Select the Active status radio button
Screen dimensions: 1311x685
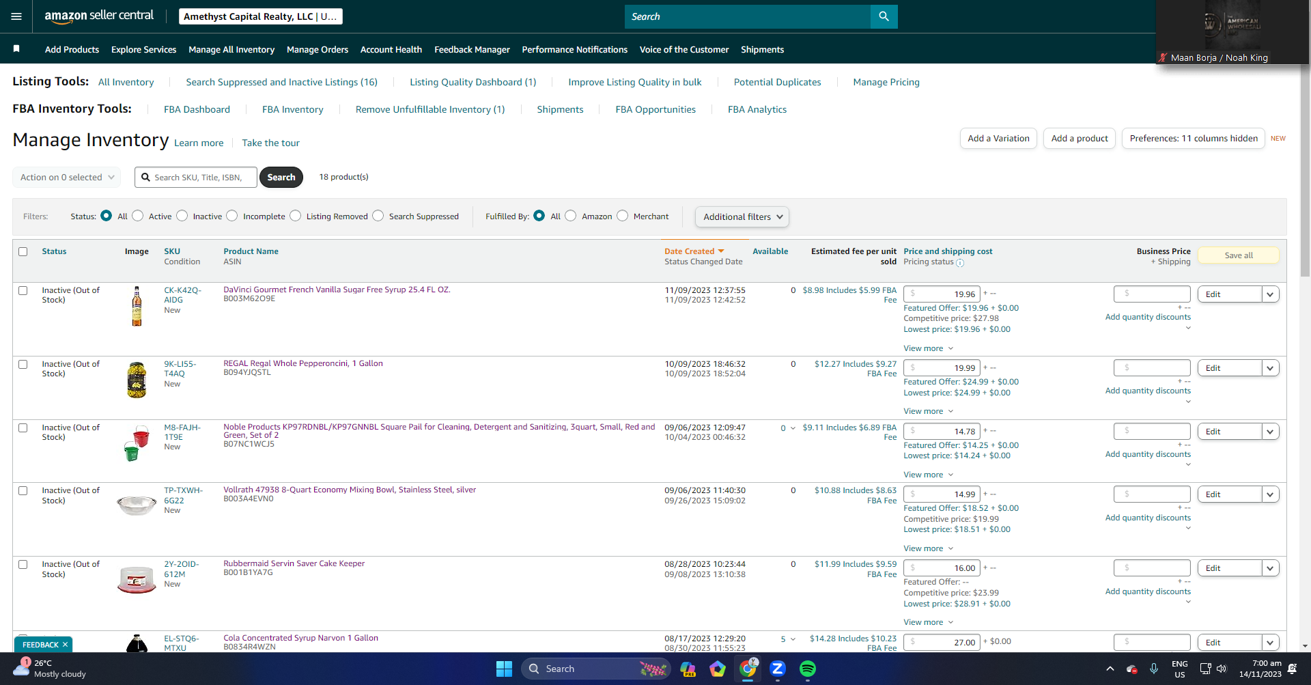[138, 216]
